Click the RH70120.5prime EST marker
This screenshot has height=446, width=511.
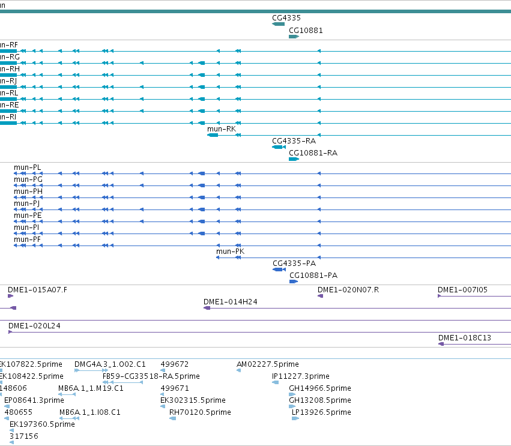(173, 418)
